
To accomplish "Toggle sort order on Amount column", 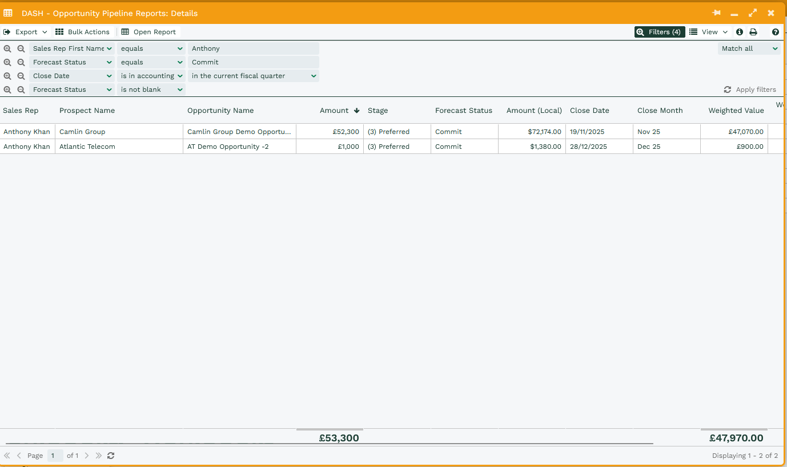I will click(x=339, y=111).
